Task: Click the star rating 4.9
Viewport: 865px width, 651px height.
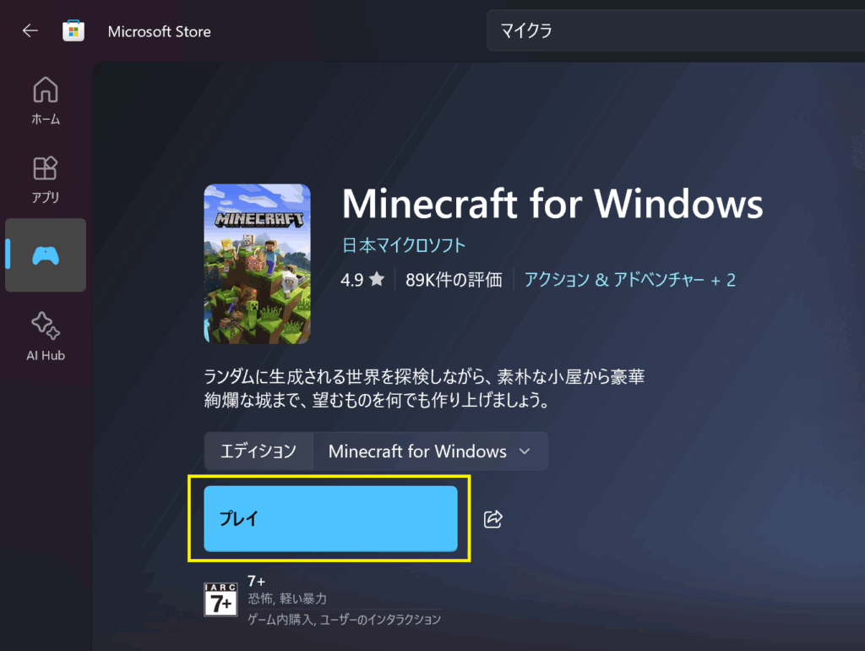Action: click(x=362, y=279)
